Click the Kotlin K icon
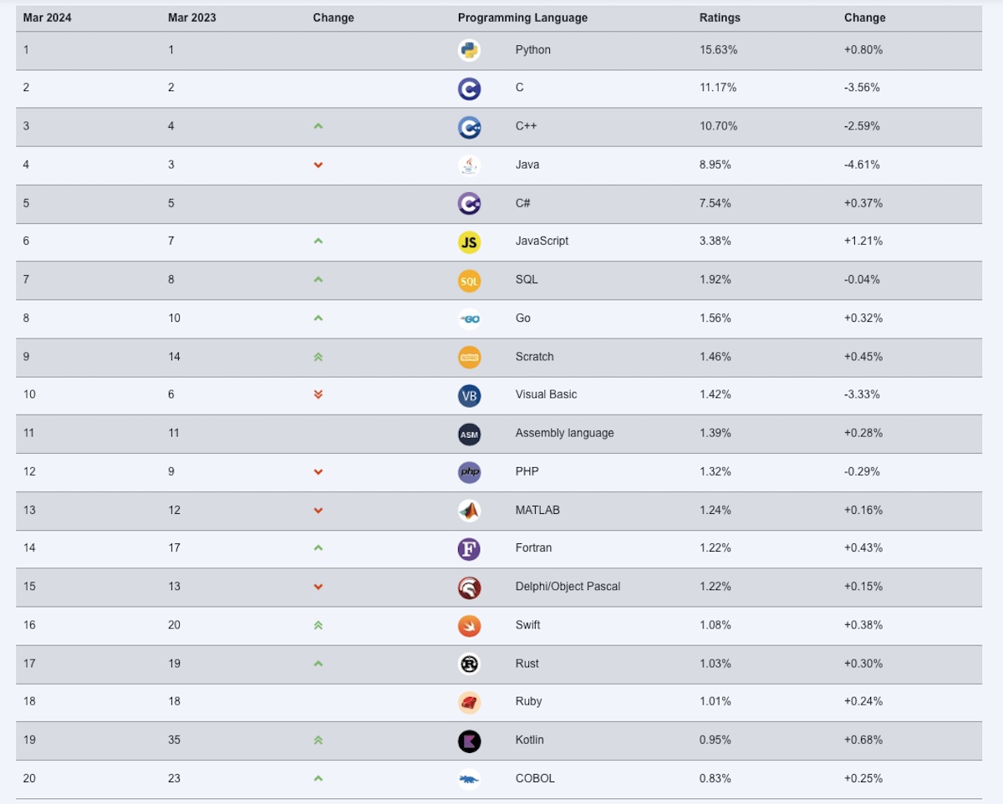 click(469, 740)
